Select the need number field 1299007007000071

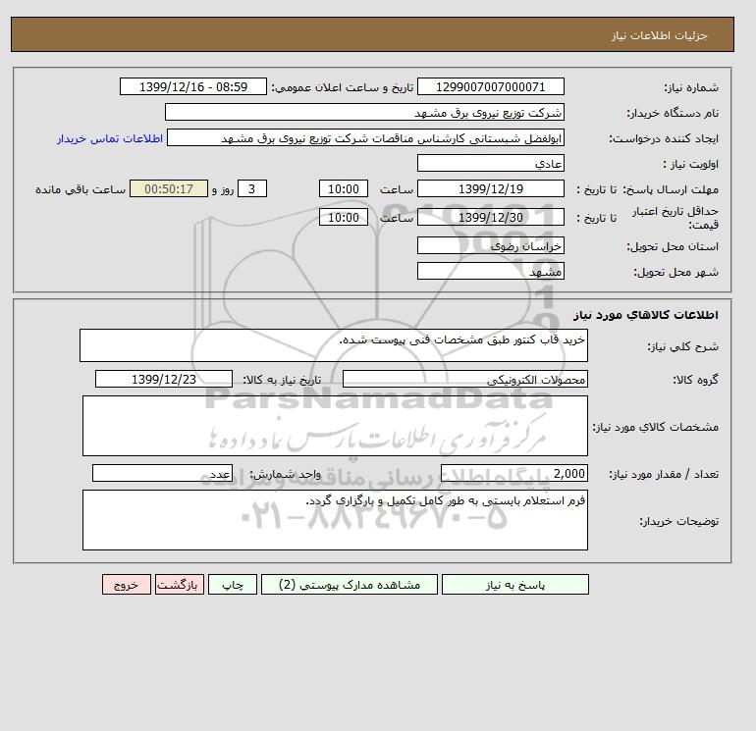(490, 86)
